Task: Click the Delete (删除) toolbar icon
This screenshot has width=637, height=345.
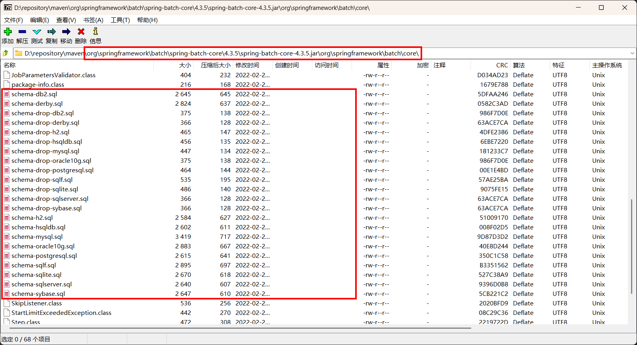Action: (81, 32)
